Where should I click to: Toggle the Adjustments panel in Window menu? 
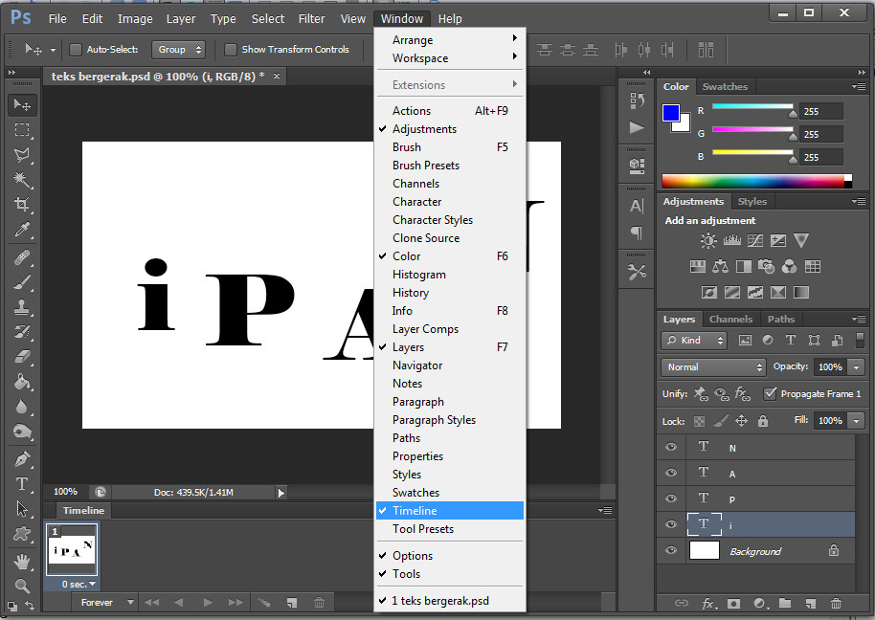[450, 129]
